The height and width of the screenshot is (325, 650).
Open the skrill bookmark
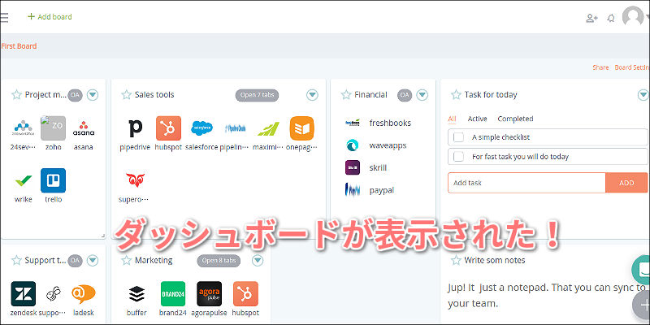click(x=366, y=168)
